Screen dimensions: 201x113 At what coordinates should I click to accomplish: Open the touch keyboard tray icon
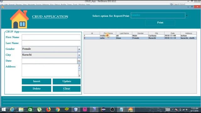tap(167, 110)
